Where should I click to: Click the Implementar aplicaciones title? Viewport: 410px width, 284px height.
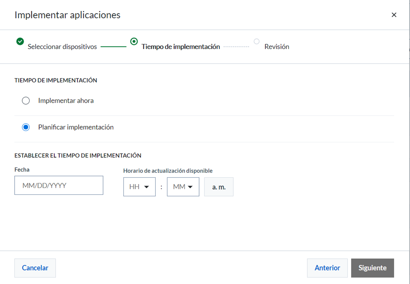point(67,15)
